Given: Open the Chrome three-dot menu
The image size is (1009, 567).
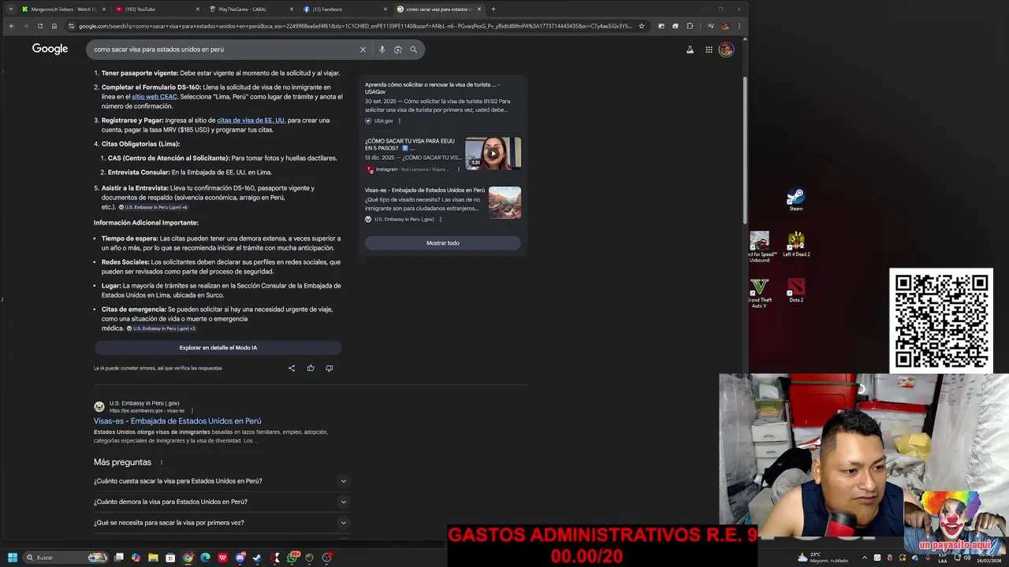Looking at the screenshot, I should pos(739,26).
